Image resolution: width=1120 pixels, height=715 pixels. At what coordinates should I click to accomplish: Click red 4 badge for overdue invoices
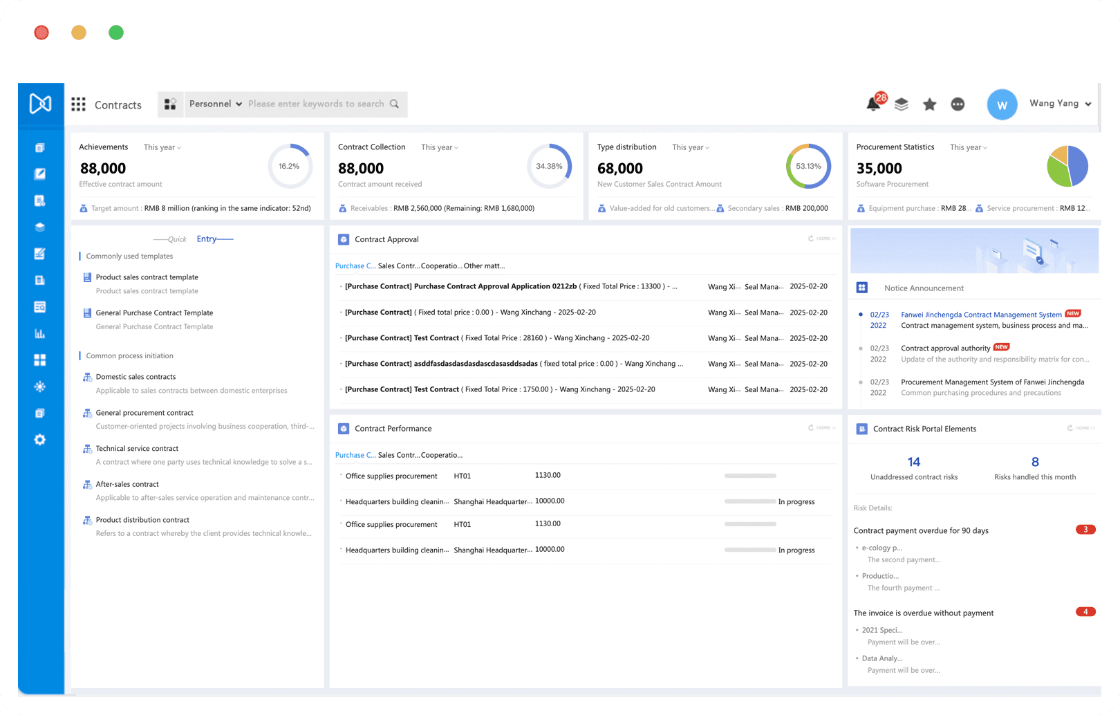pyautogui.click(x=1085, y=612)
